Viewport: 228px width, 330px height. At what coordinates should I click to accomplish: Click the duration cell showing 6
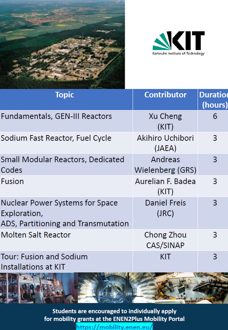point(213,121)
